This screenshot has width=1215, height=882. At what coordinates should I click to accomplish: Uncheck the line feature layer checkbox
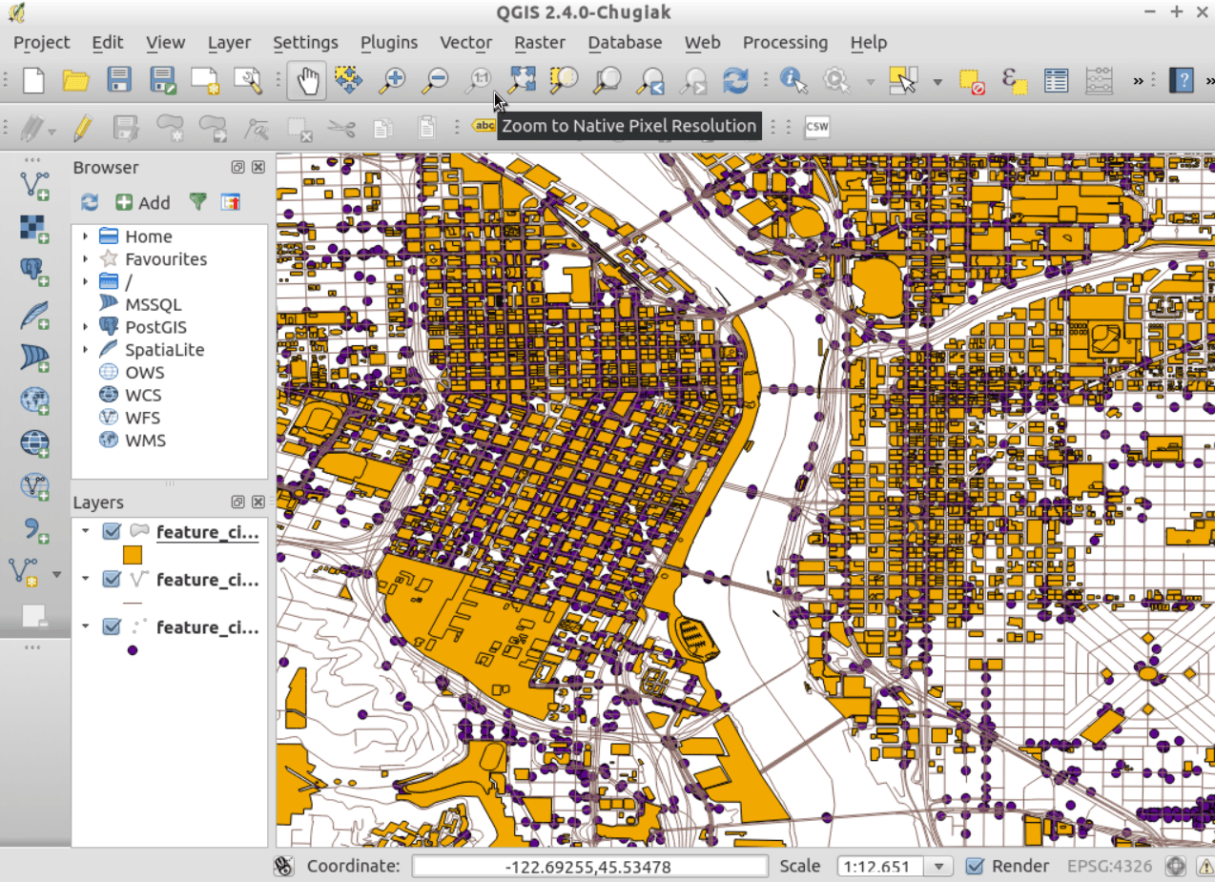112,580
